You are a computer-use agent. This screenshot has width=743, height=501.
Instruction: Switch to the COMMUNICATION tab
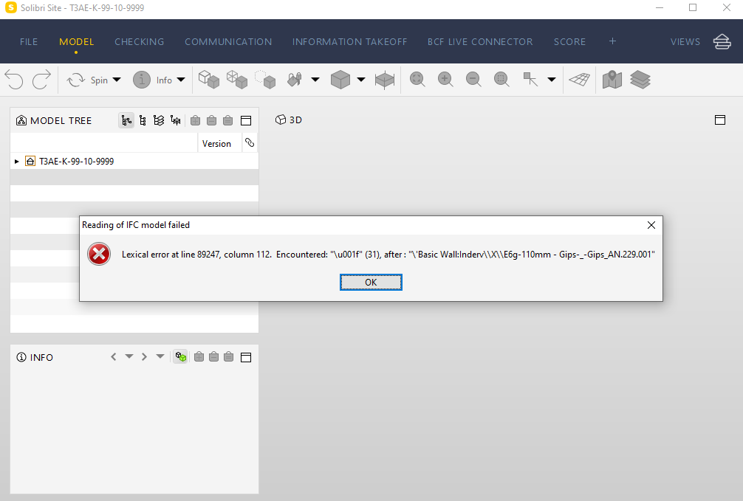click(228, 41)
